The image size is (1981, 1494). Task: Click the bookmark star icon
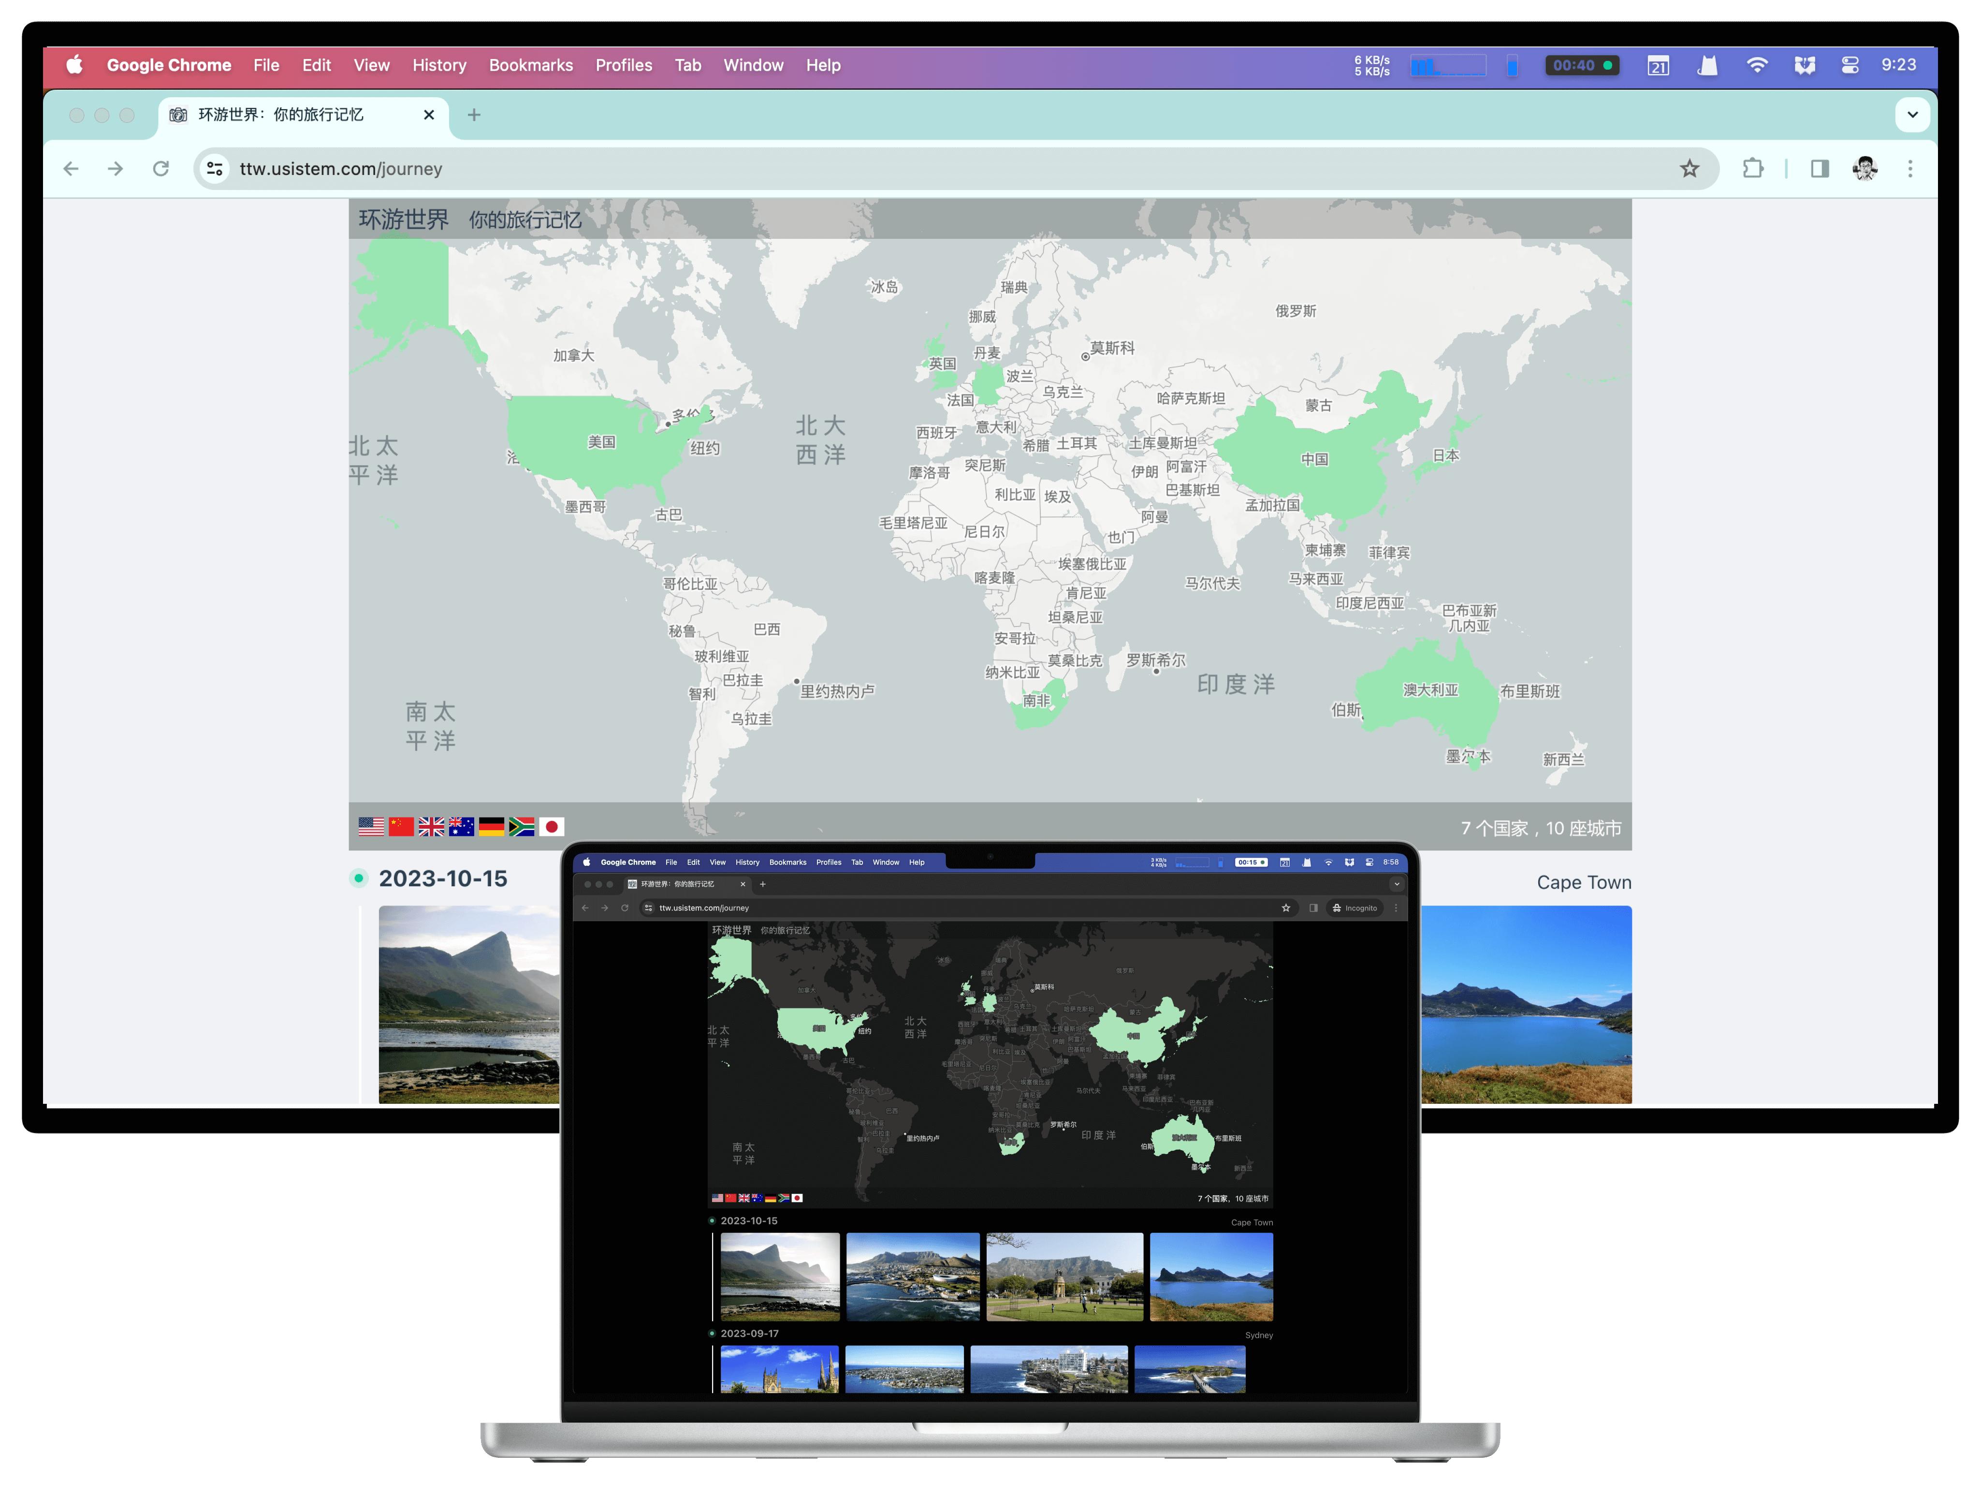(1689, 168)
